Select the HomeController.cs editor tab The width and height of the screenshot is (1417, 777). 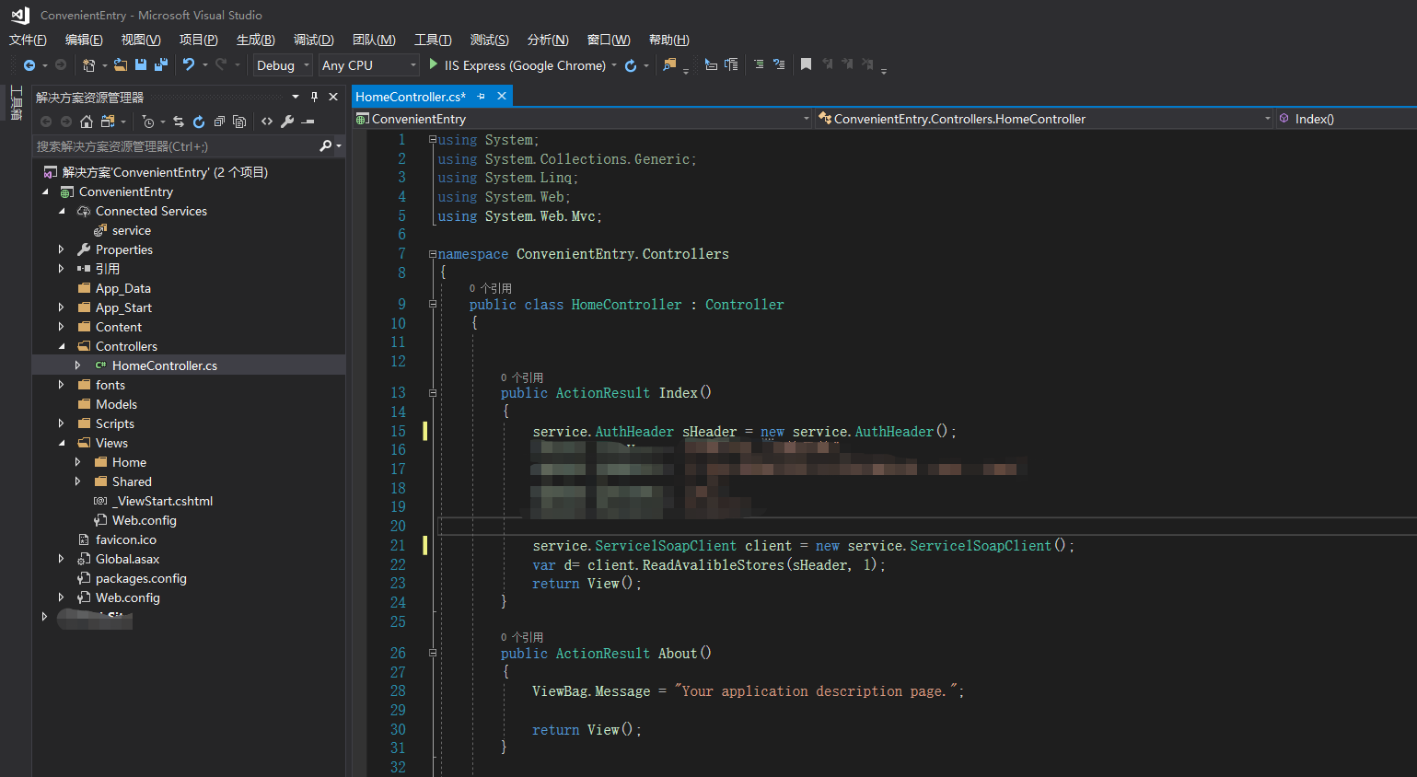click(411, 97)
